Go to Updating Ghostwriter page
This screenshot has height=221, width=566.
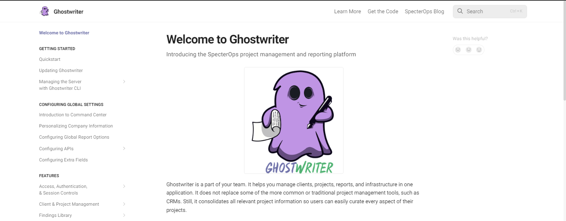pyautogui.click(x=61, y=70)
